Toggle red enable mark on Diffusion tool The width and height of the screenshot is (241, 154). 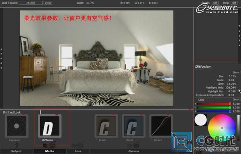coord(57,114)
